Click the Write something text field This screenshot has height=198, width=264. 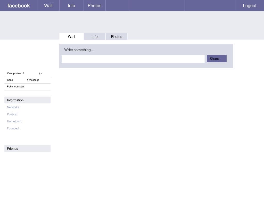coord(133,59)
